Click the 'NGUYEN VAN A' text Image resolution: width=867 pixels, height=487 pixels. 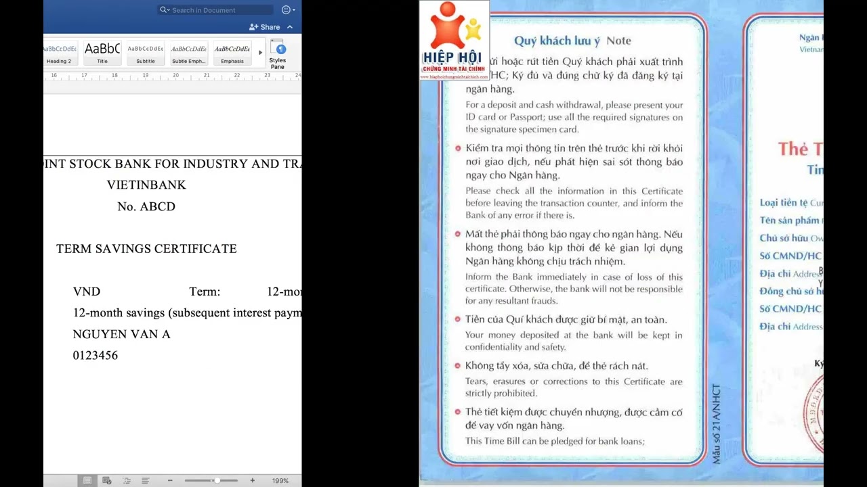pos(122,334)
